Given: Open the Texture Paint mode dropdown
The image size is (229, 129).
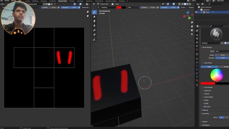Looking at the screenshot, I should click(x=104, y=4).
